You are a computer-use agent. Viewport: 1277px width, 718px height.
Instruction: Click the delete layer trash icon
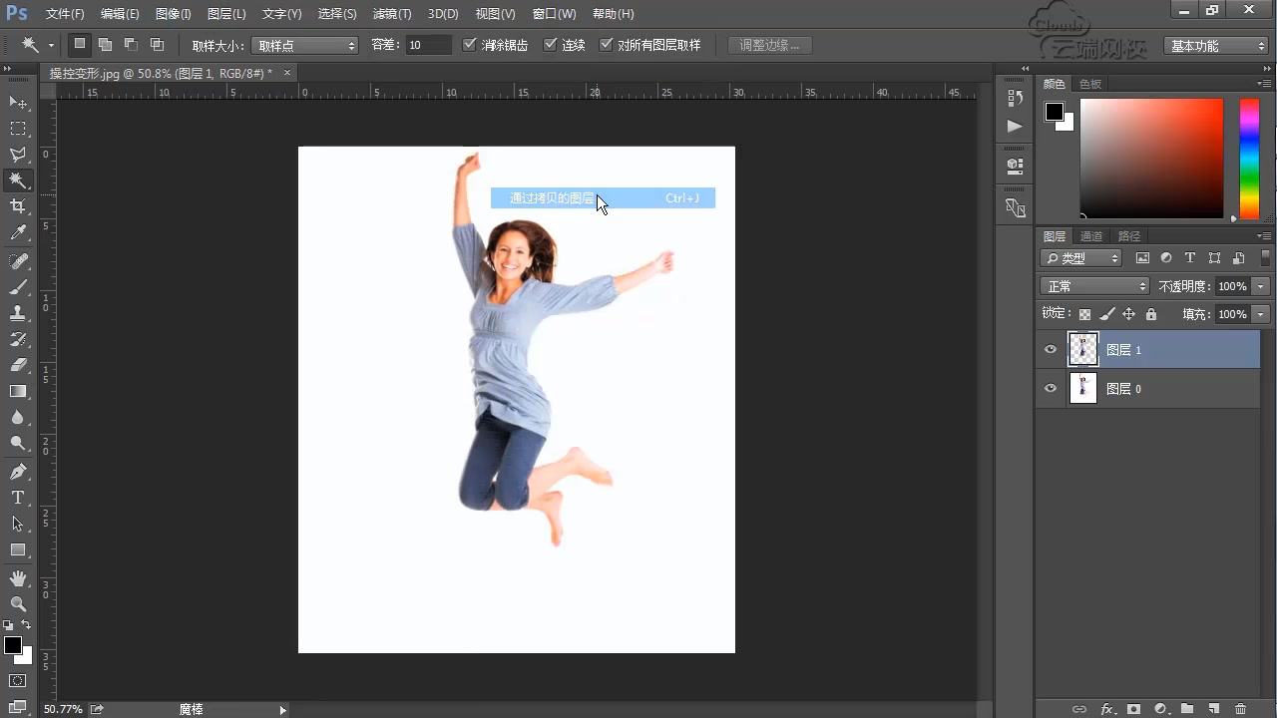click(x=1240, y=709)
